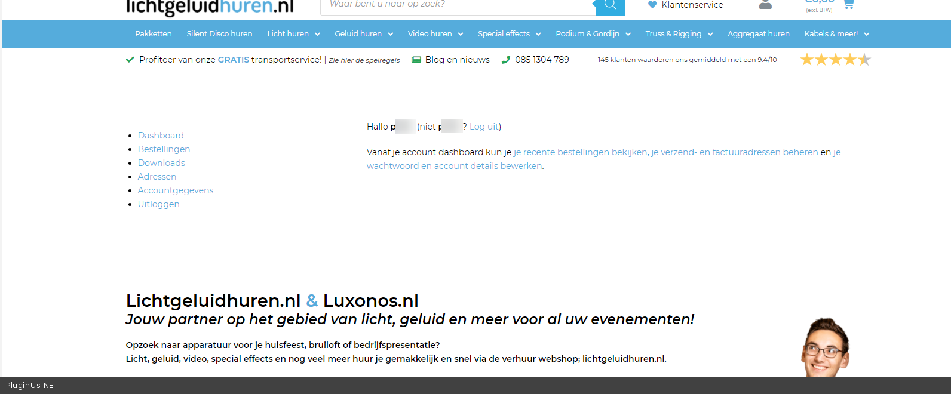Screen dimensions: 951x394
Task: Open the Special effects menu label
Action: tap(504, 34)
